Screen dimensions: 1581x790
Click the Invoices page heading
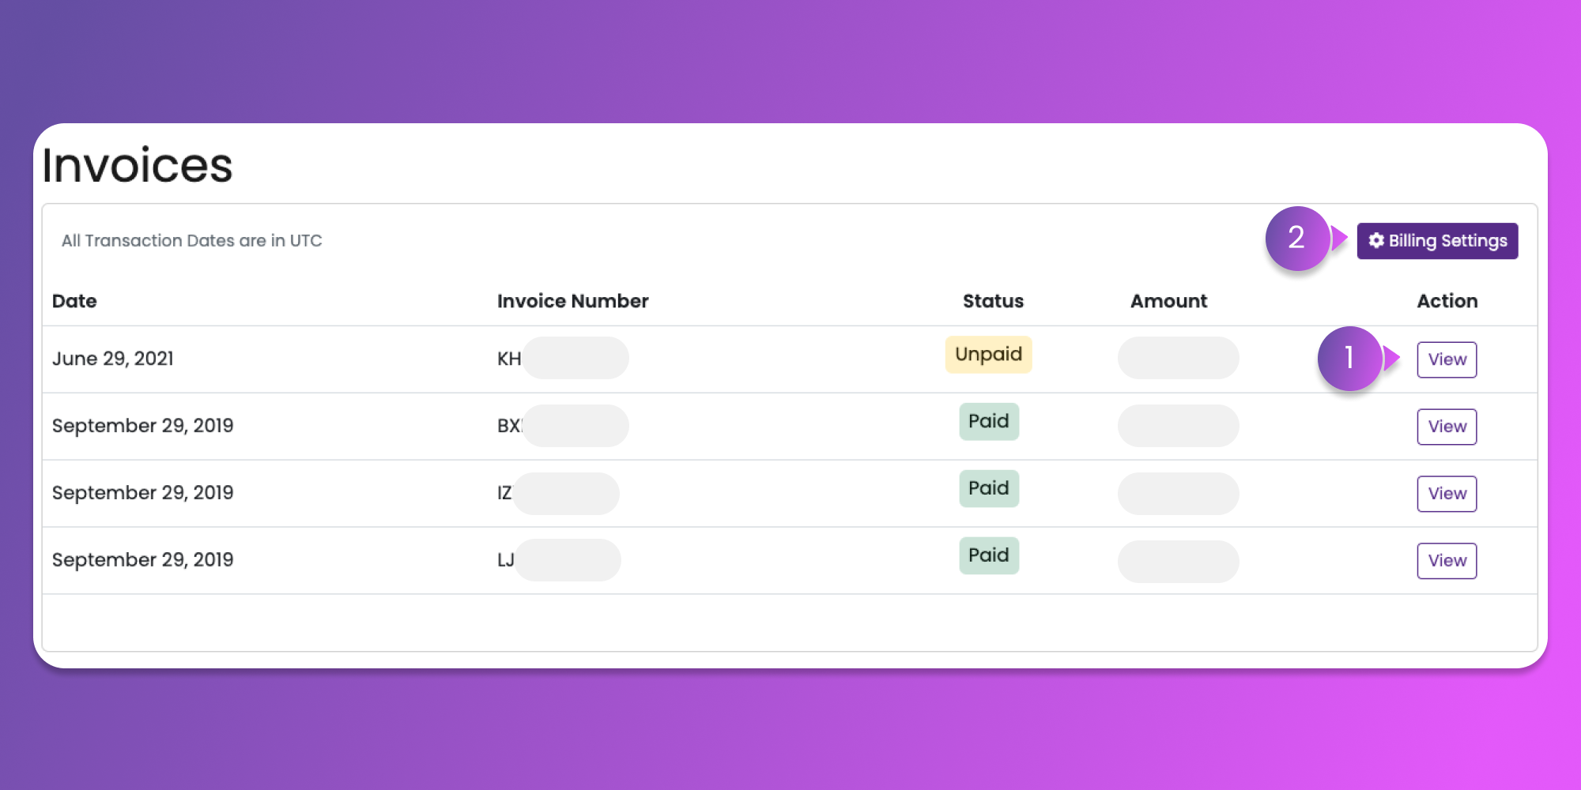click(x=138, y=165)
